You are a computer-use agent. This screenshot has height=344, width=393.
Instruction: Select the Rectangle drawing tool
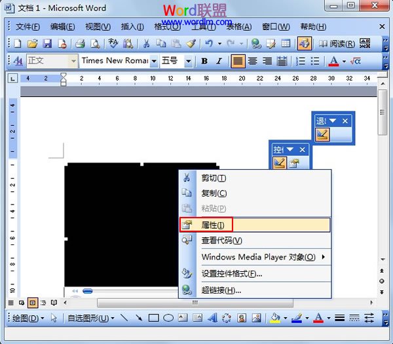tap(154, 318)
